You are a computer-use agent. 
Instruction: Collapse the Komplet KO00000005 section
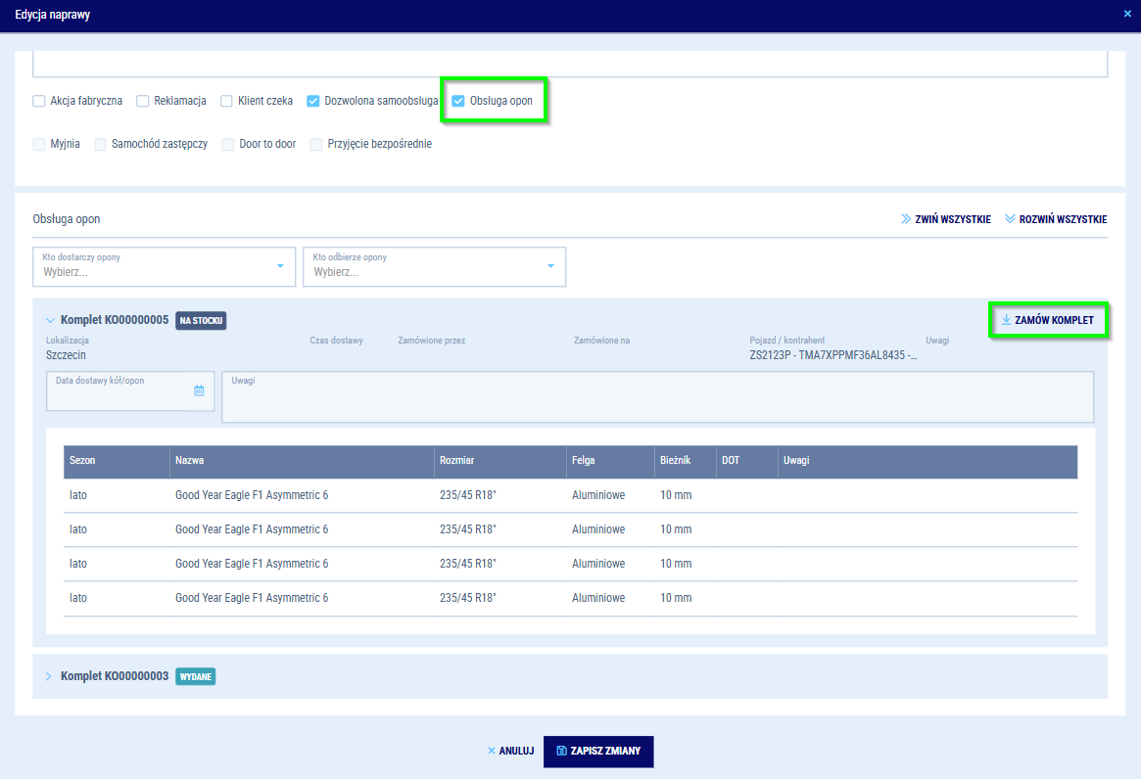50,320
